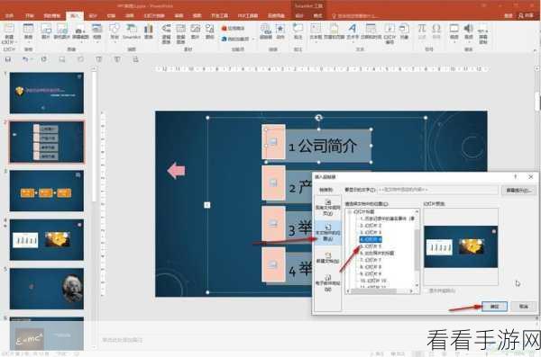The width and height of the screenshot is (541, 357).
Task: Toggle the Show and return checkbox
Action: click(427, 290)
